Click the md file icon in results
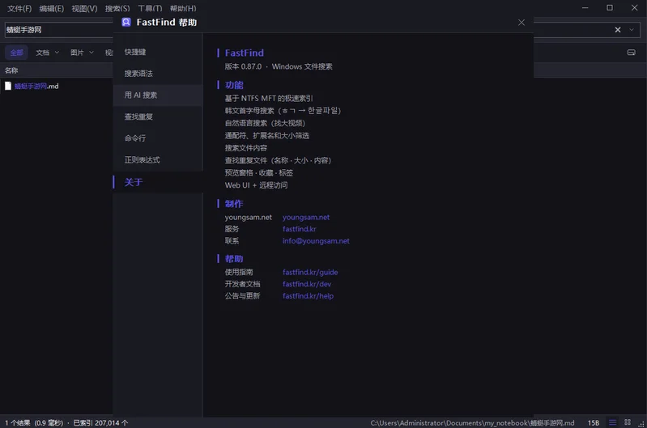This screenshot has height=428, width=647. click(8, 86)
